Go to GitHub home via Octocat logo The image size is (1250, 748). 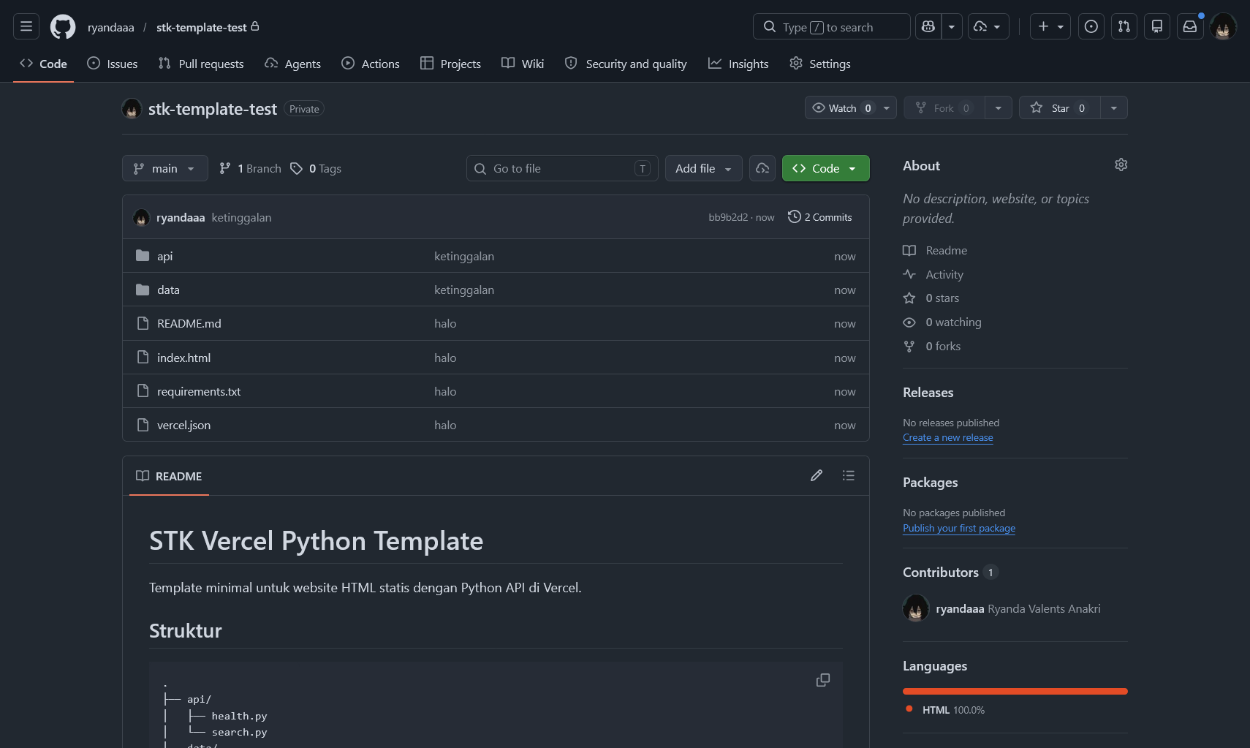63,27
